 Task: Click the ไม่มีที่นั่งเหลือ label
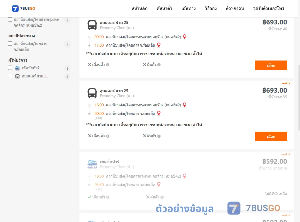point(276,194)
